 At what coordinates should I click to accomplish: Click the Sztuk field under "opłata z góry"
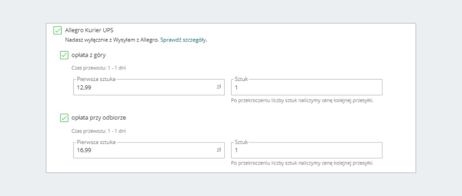306,88
